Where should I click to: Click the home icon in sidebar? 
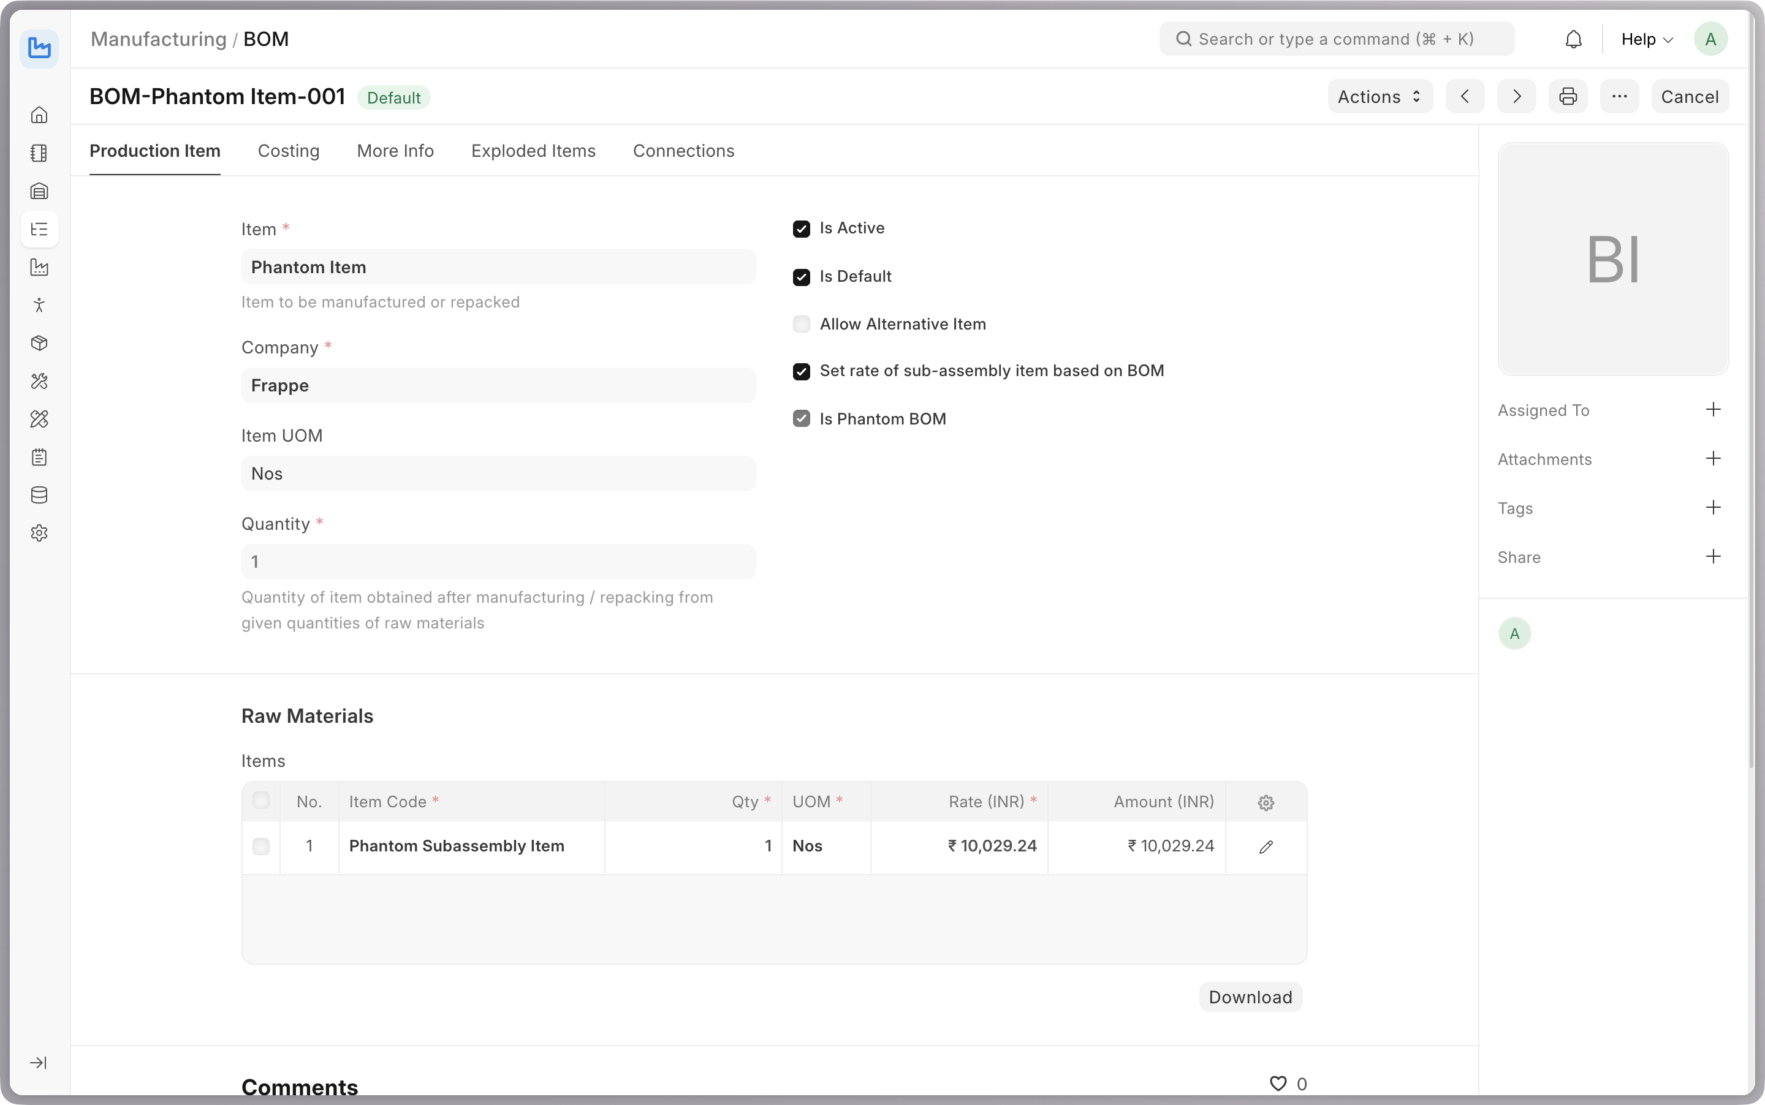(39, 115)
